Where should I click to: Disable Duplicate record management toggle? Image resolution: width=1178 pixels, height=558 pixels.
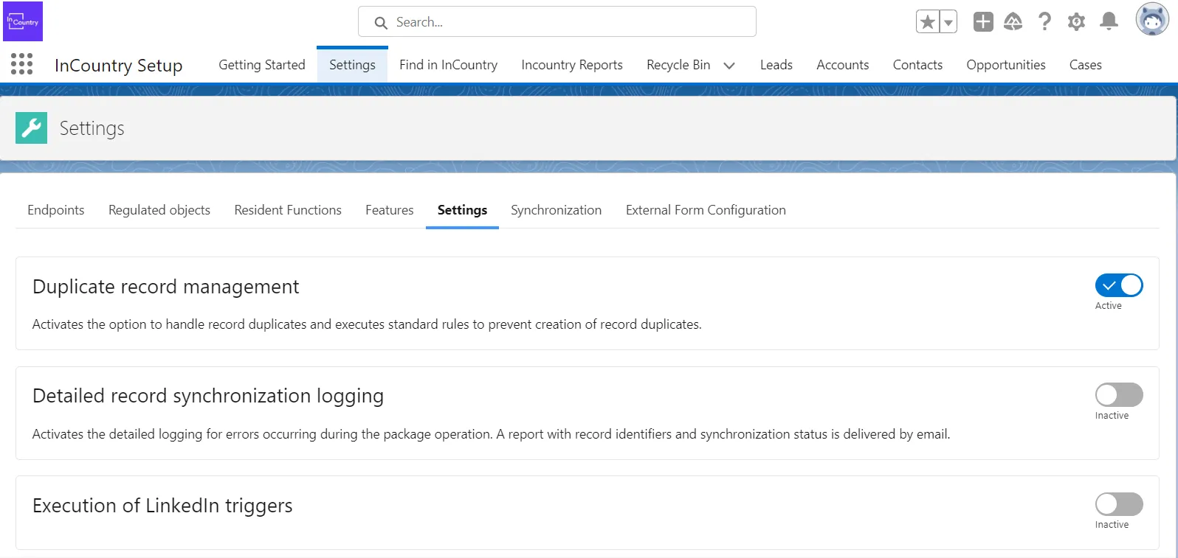[1118, 285]
